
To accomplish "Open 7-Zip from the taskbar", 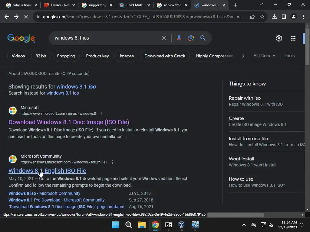I will (168, 225).
